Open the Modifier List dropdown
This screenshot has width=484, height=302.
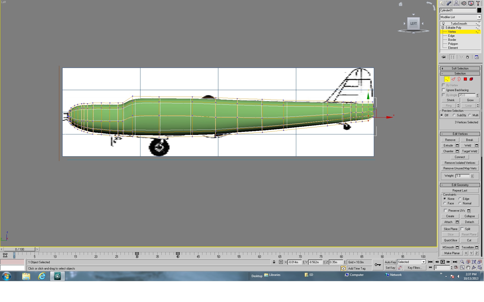coord(460,17)
